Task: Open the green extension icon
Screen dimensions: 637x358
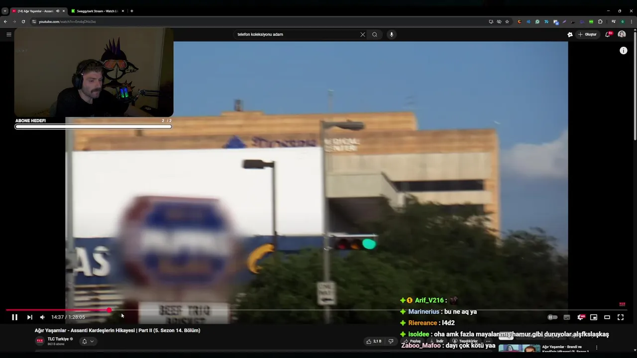Action: (591, 22)
